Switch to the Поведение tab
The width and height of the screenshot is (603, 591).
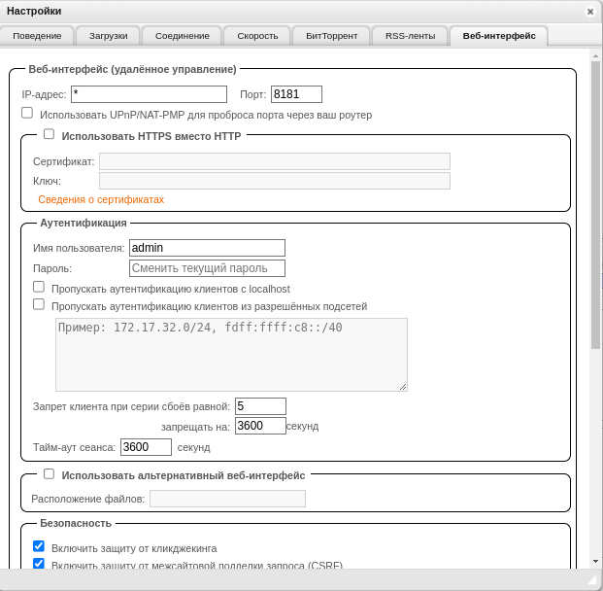(37, 36)
